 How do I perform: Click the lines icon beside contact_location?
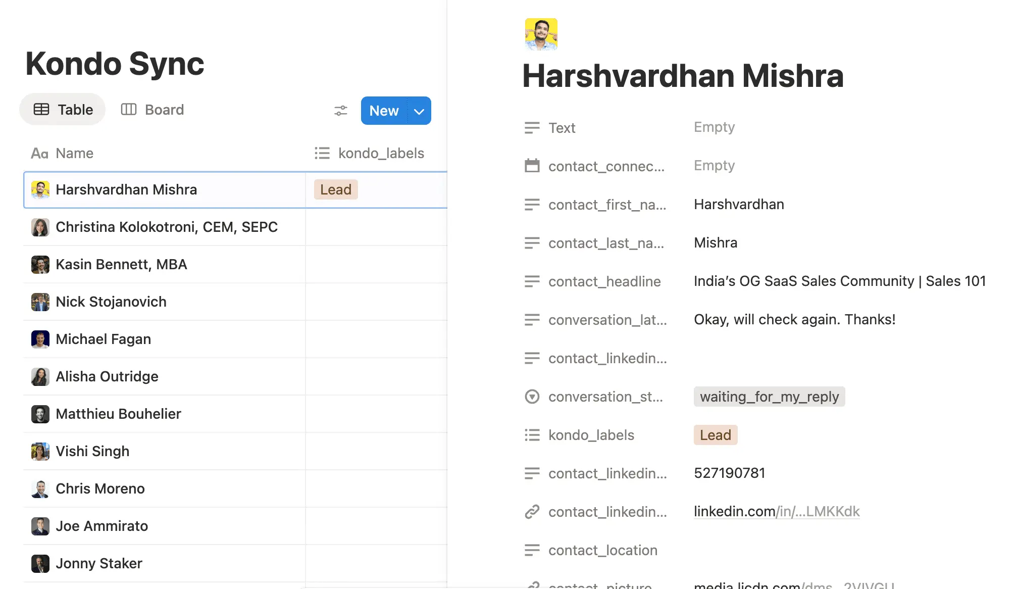tap(532, 550)
